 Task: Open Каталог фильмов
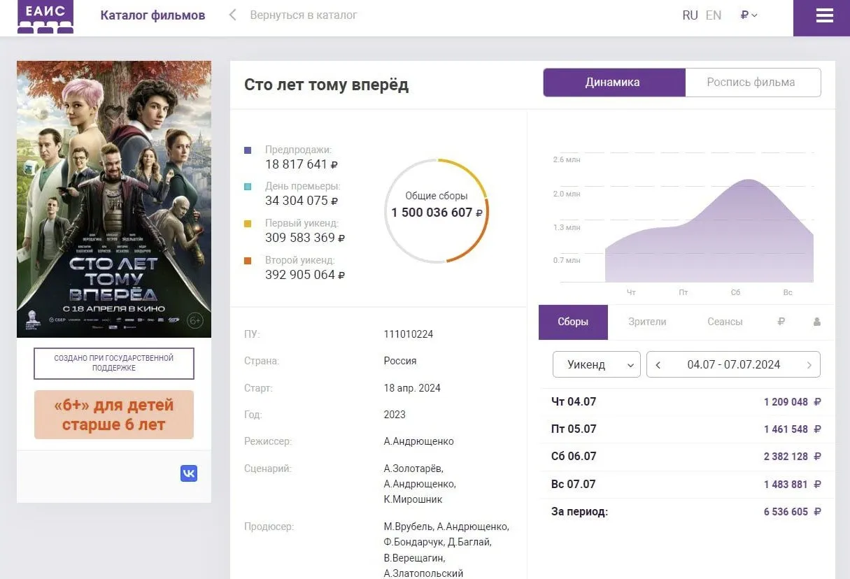coord(153,15)
